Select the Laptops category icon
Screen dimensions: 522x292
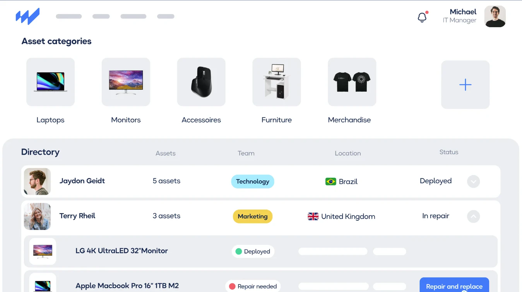point(50,82)
